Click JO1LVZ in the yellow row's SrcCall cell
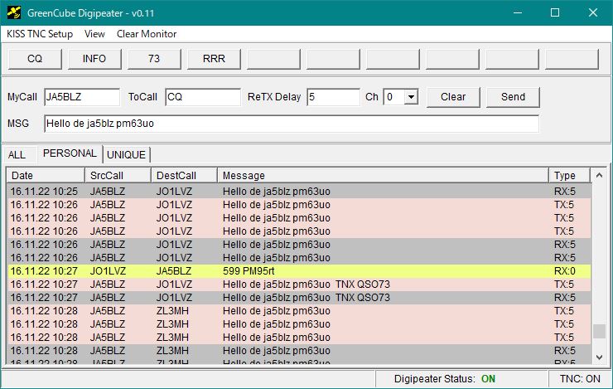 click(x=108, y=271)
